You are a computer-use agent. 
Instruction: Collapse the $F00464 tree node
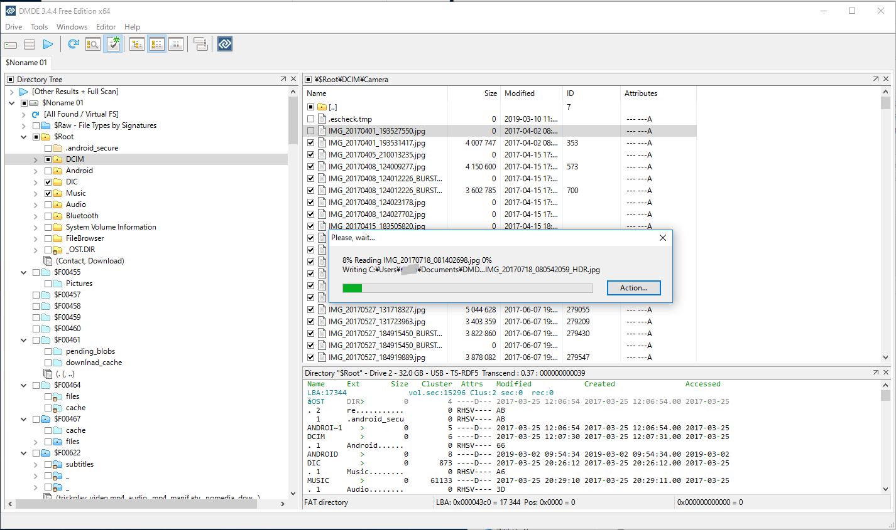pyautogui.click(x=24, y=385)
